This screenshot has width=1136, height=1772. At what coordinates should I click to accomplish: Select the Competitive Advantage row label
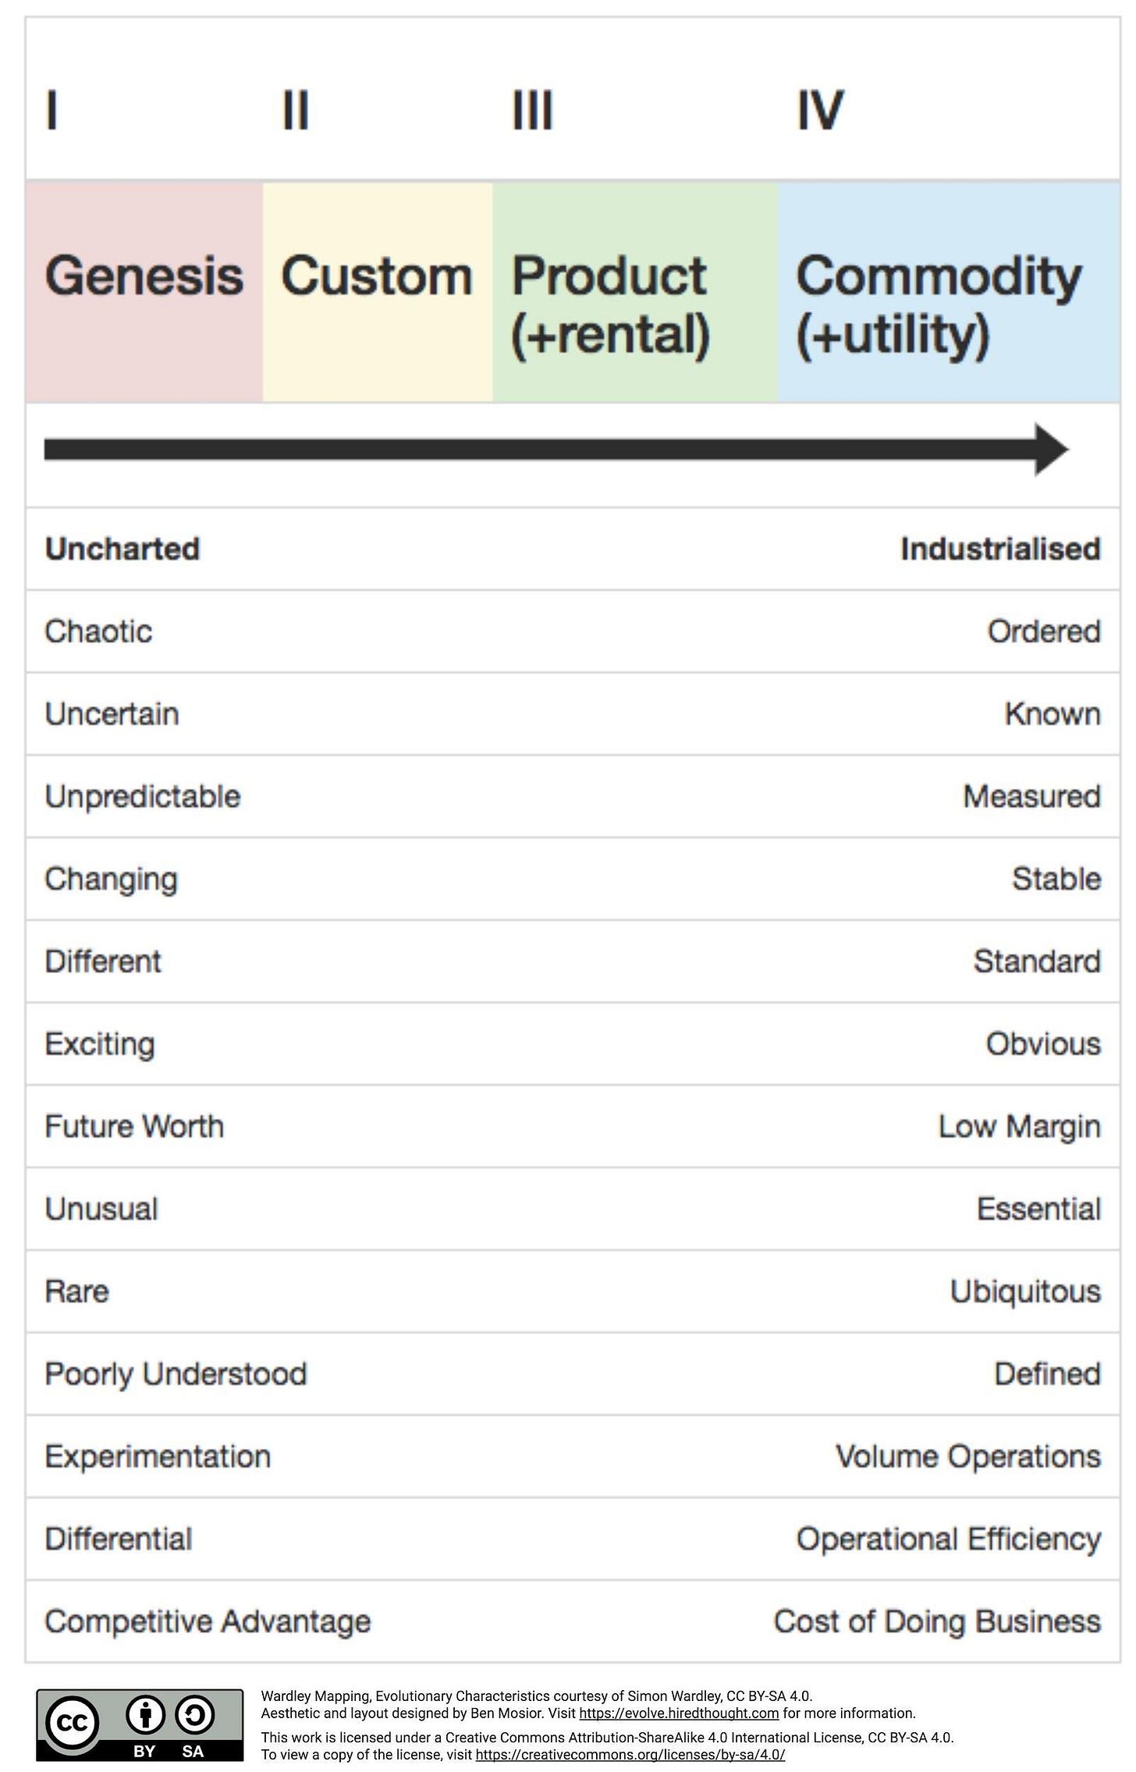click(x=208, y=1621)
